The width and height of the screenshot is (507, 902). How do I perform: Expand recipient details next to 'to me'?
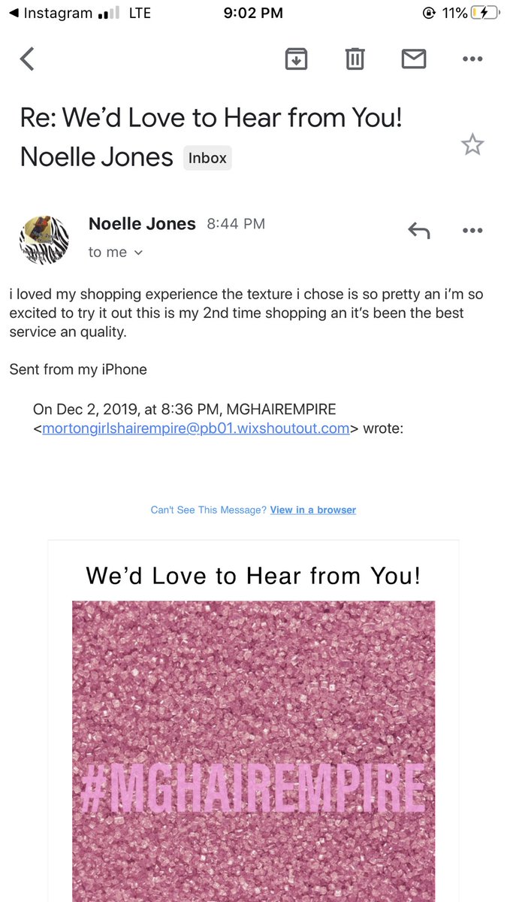coord(137,253)
